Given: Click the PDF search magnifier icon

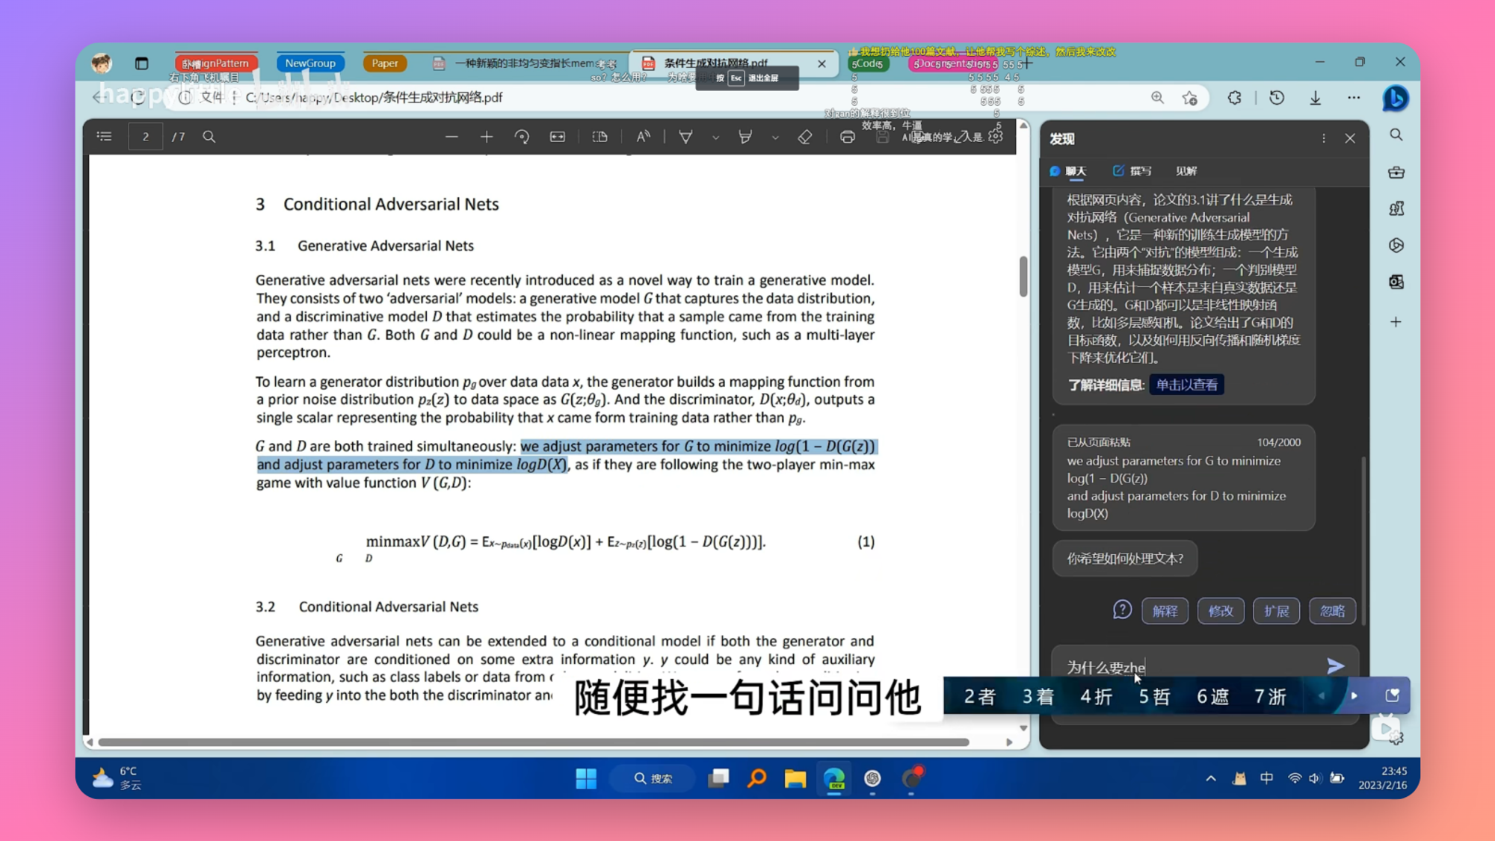Looking at the screenshot, I should click(209, 137).
